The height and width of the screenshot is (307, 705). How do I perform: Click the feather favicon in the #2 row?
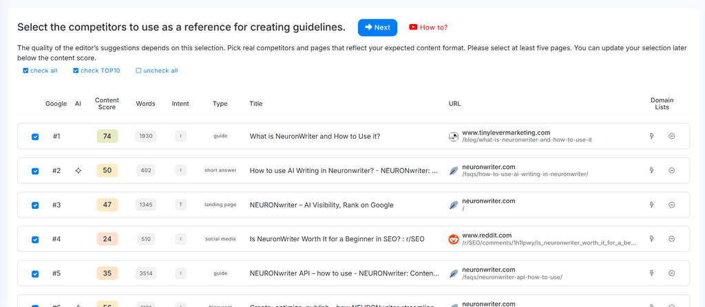(x=453, y=170)
